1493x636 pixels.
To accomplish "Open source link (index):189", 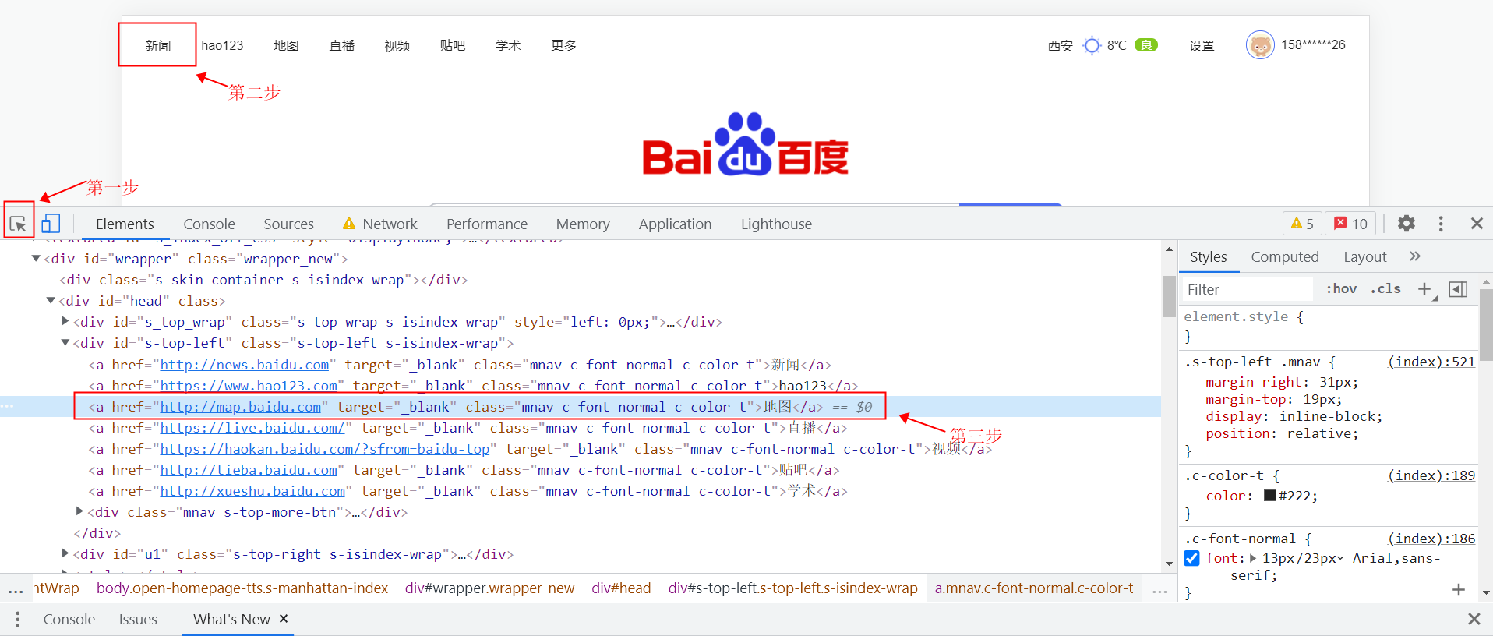I will 1431,475.
